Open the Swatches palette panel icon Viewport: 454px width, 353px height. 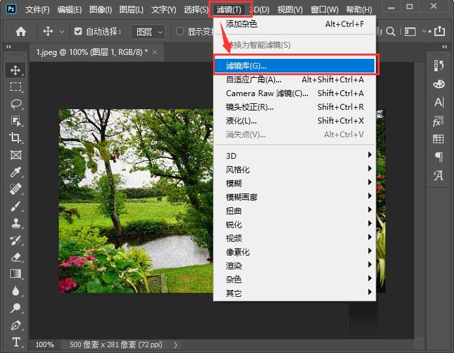438,83
